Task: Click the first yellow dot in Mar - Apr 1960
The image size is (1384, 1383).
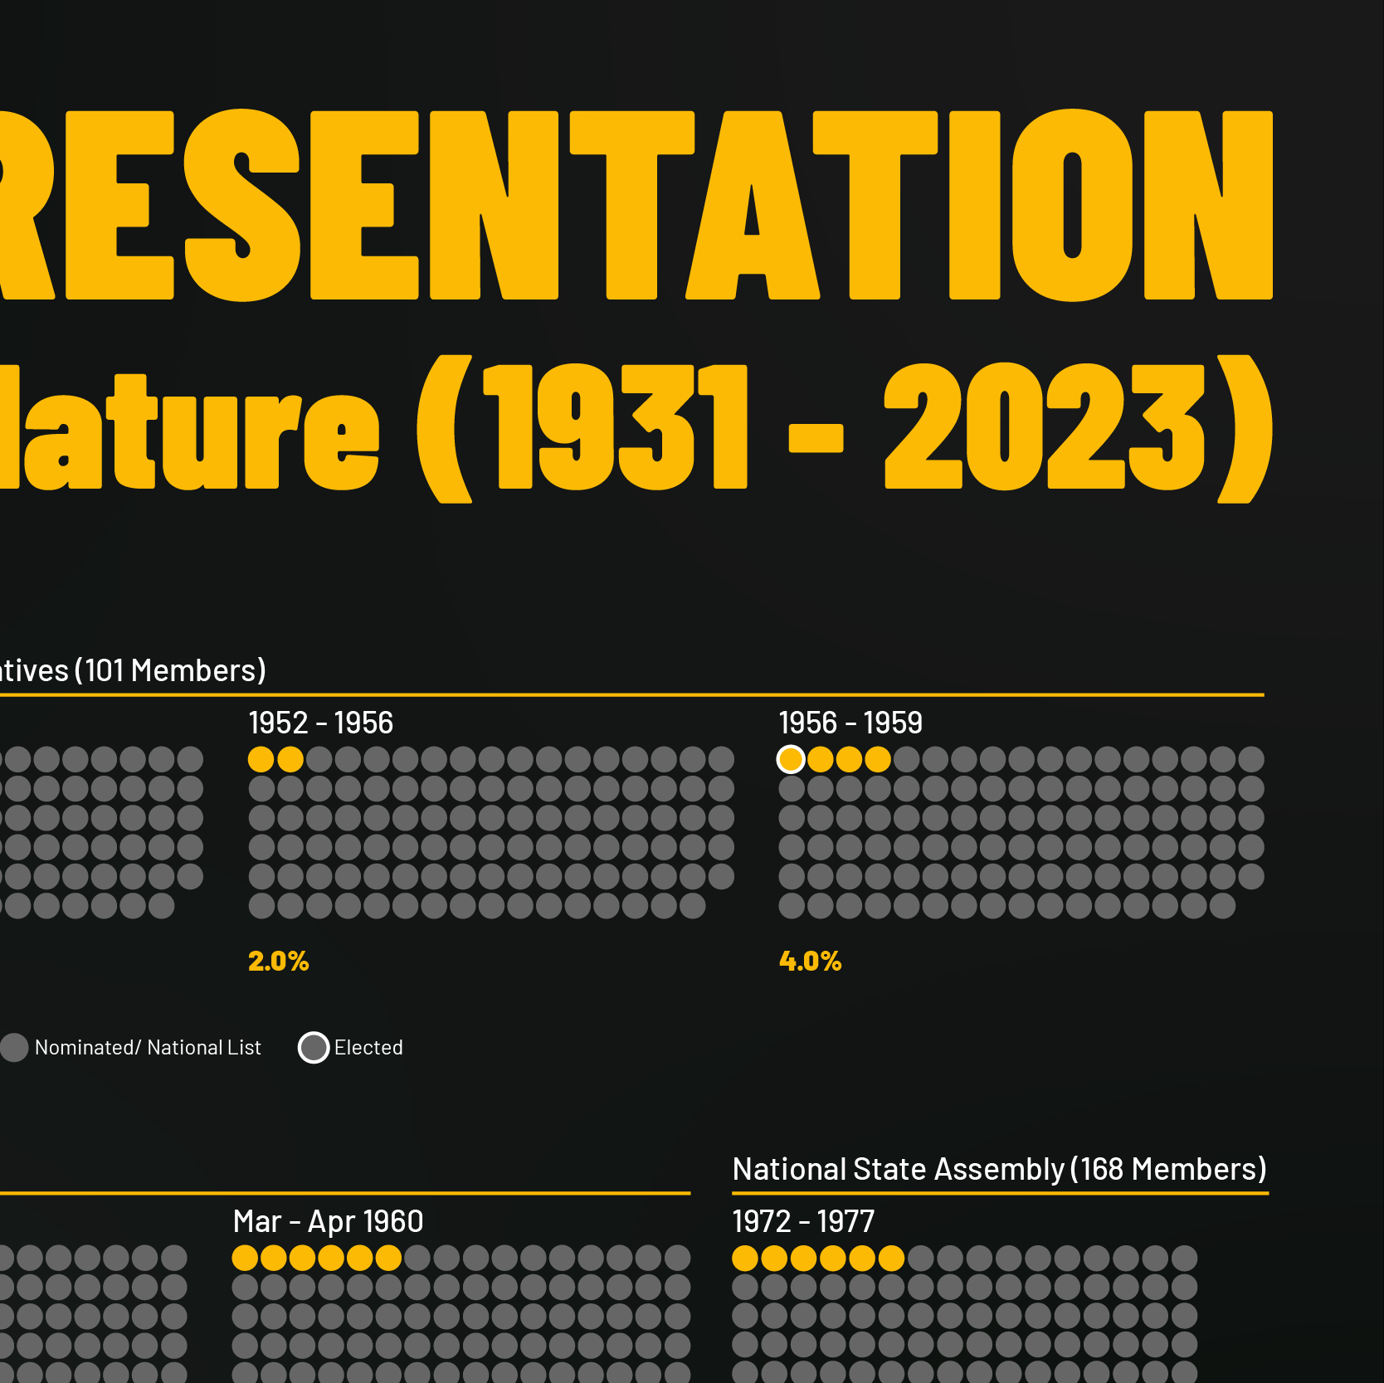Action: pos(245,1258)
